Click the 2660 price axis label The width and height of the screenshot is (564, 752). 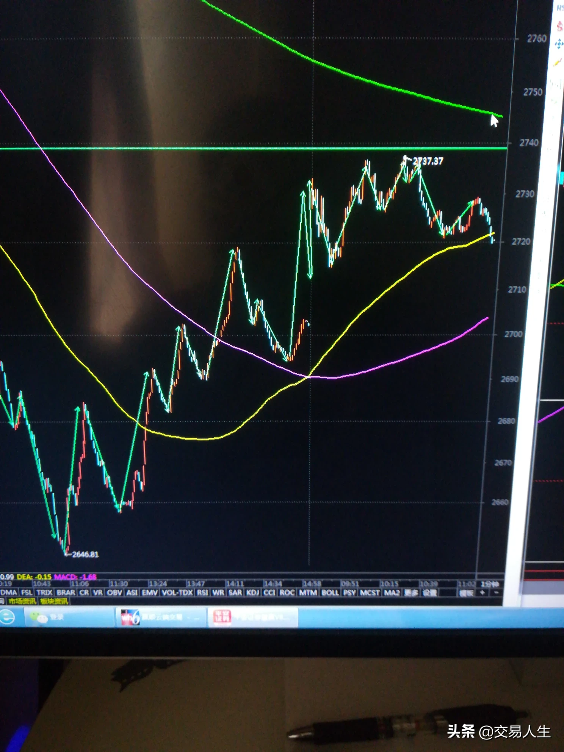500,502
